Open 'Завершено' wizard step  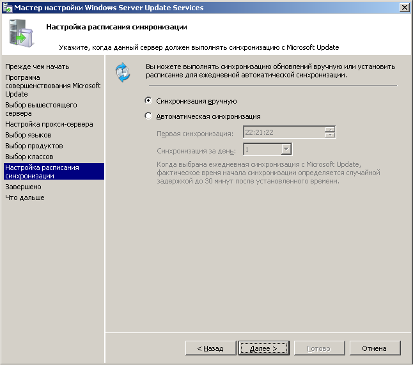23,187
